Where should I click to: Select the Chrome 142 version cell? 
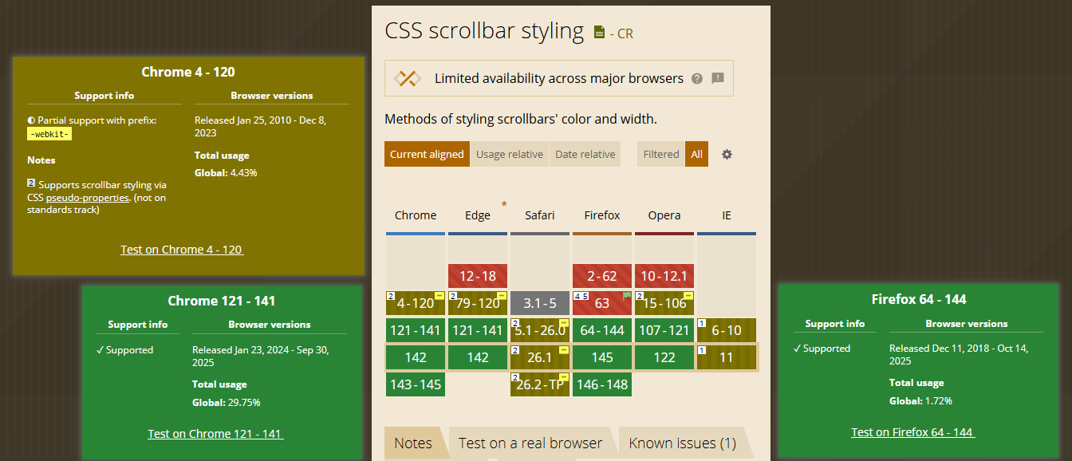415,357
